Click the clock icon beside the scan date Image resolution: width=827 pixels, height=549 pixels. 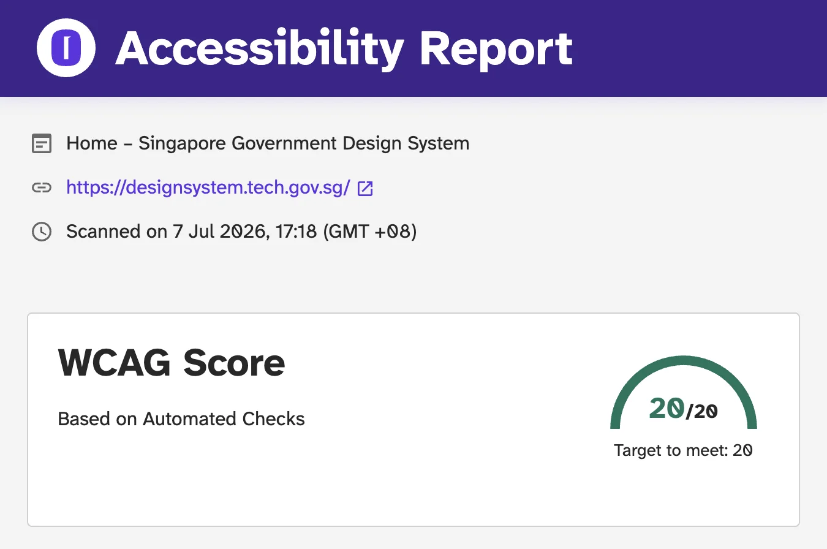[x=42, y=232]
